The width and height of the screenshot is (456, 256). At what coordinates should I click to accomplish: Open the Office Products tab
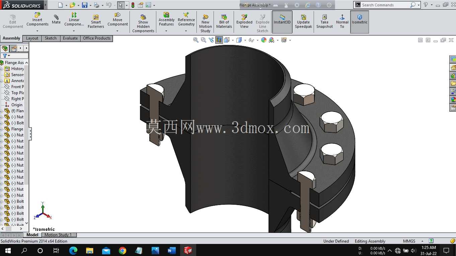click(x=97, y=38)
